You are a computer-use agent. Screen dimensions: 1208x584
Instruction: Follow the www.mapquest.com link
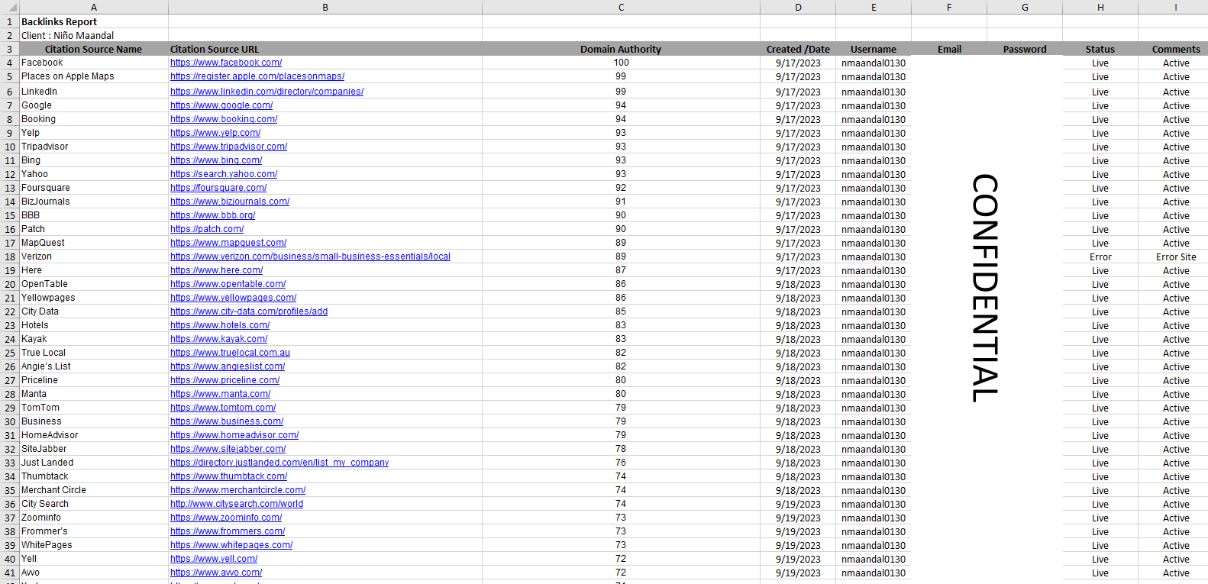click(x=228, y=243)
